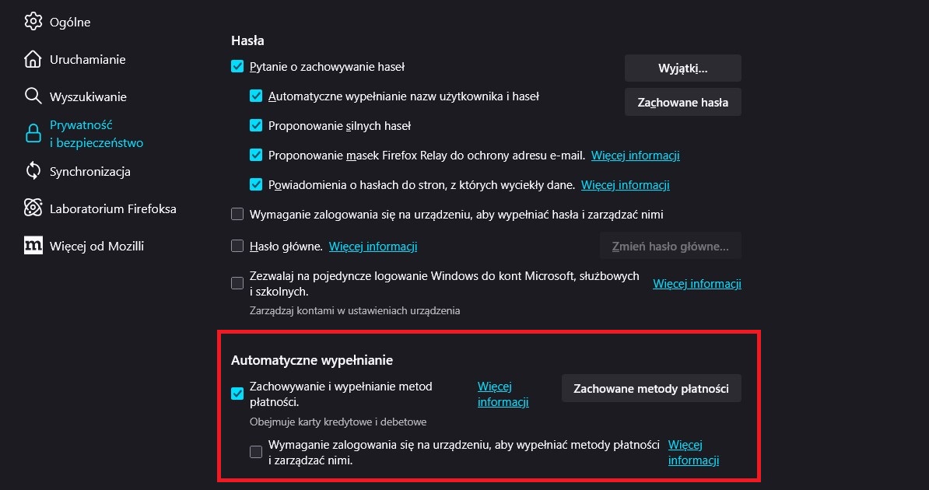Click the Zachowane hasła button
This screenshot has width=929, height=490.
pyautogui.click(x=682, y=102)
